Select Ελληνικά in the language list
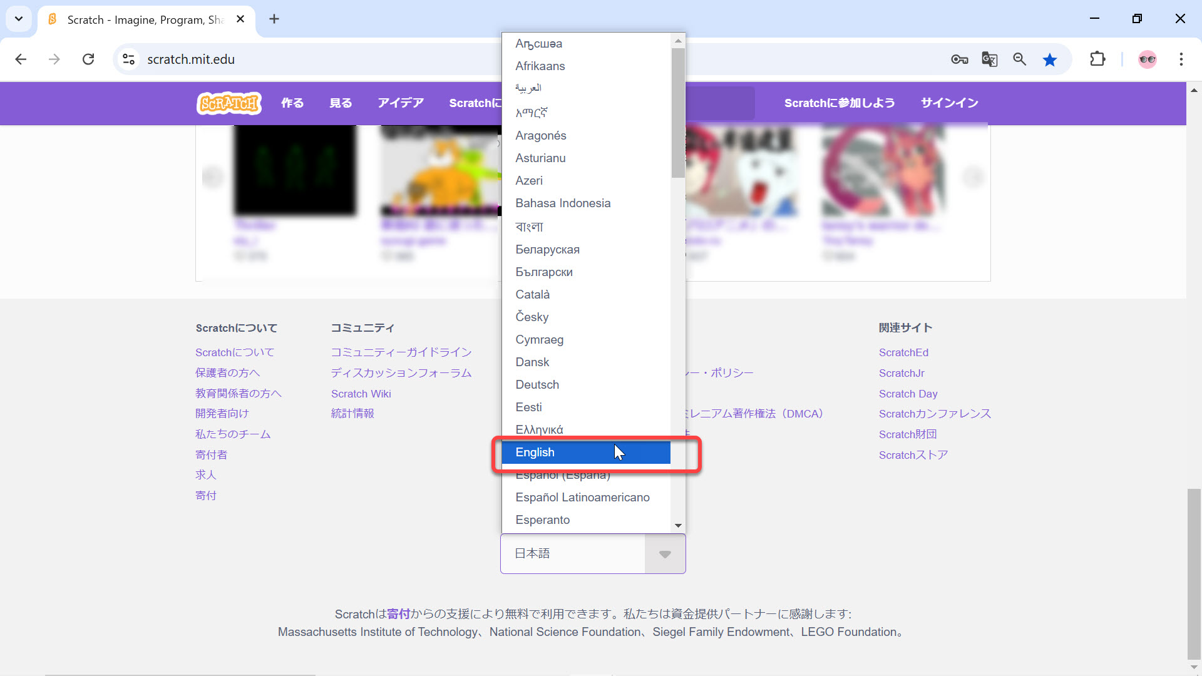 [586, 430]
